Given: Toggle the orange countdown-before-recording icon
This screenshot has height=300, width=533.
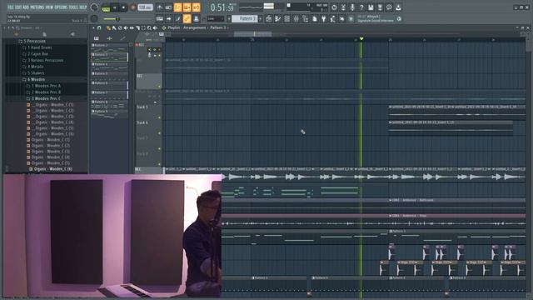Looking at the screenshot, I should [x=177, y=7].
